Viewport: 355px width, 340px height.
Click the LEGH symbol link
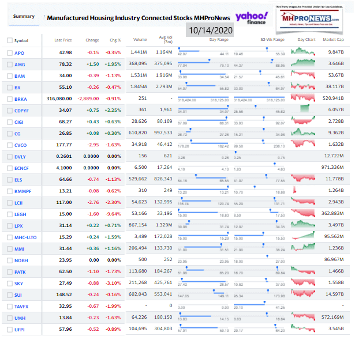click(x=21, y=214)
